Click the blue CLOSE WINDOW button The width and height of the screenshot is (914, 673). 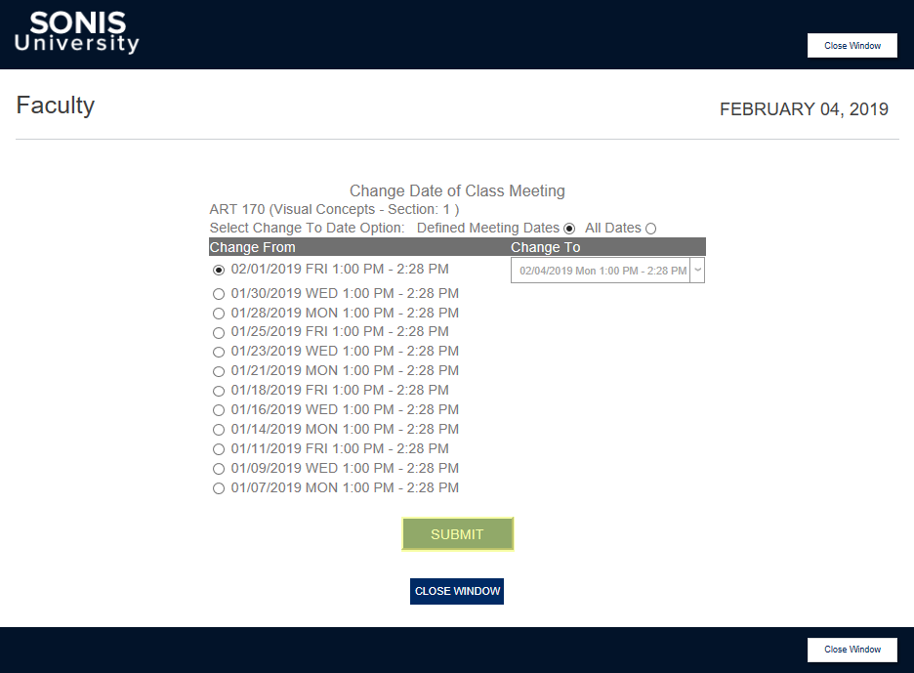[457, 591]
